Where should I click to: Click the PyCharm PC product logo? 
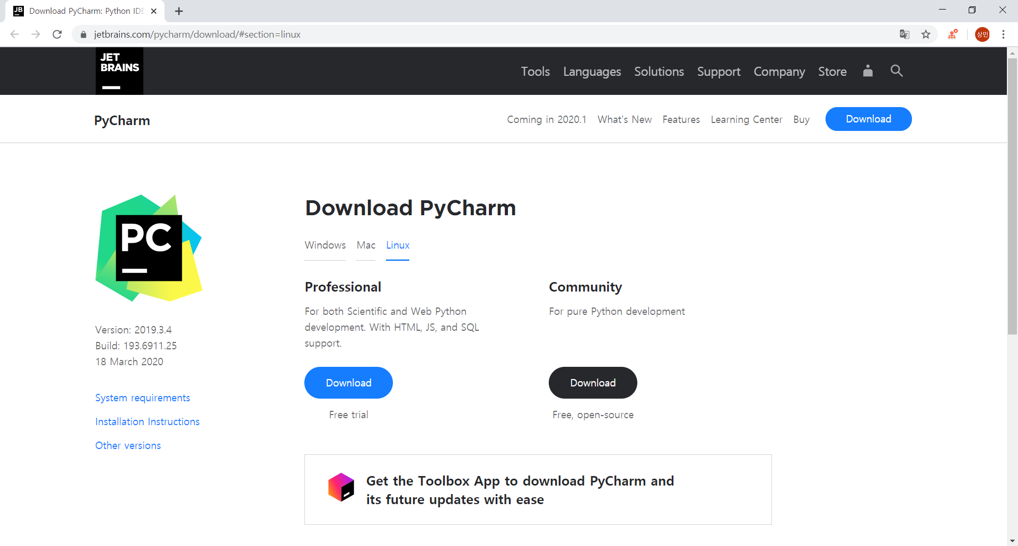[149, 248]
